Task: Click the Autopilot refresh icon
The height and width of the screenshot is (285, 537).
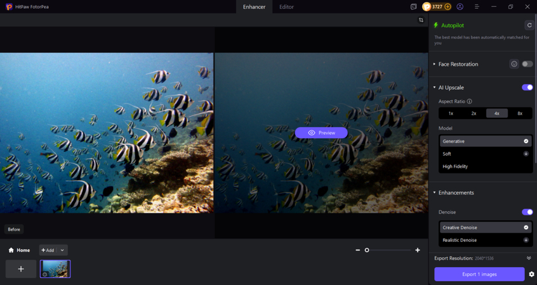Action: tap(529, 25)
